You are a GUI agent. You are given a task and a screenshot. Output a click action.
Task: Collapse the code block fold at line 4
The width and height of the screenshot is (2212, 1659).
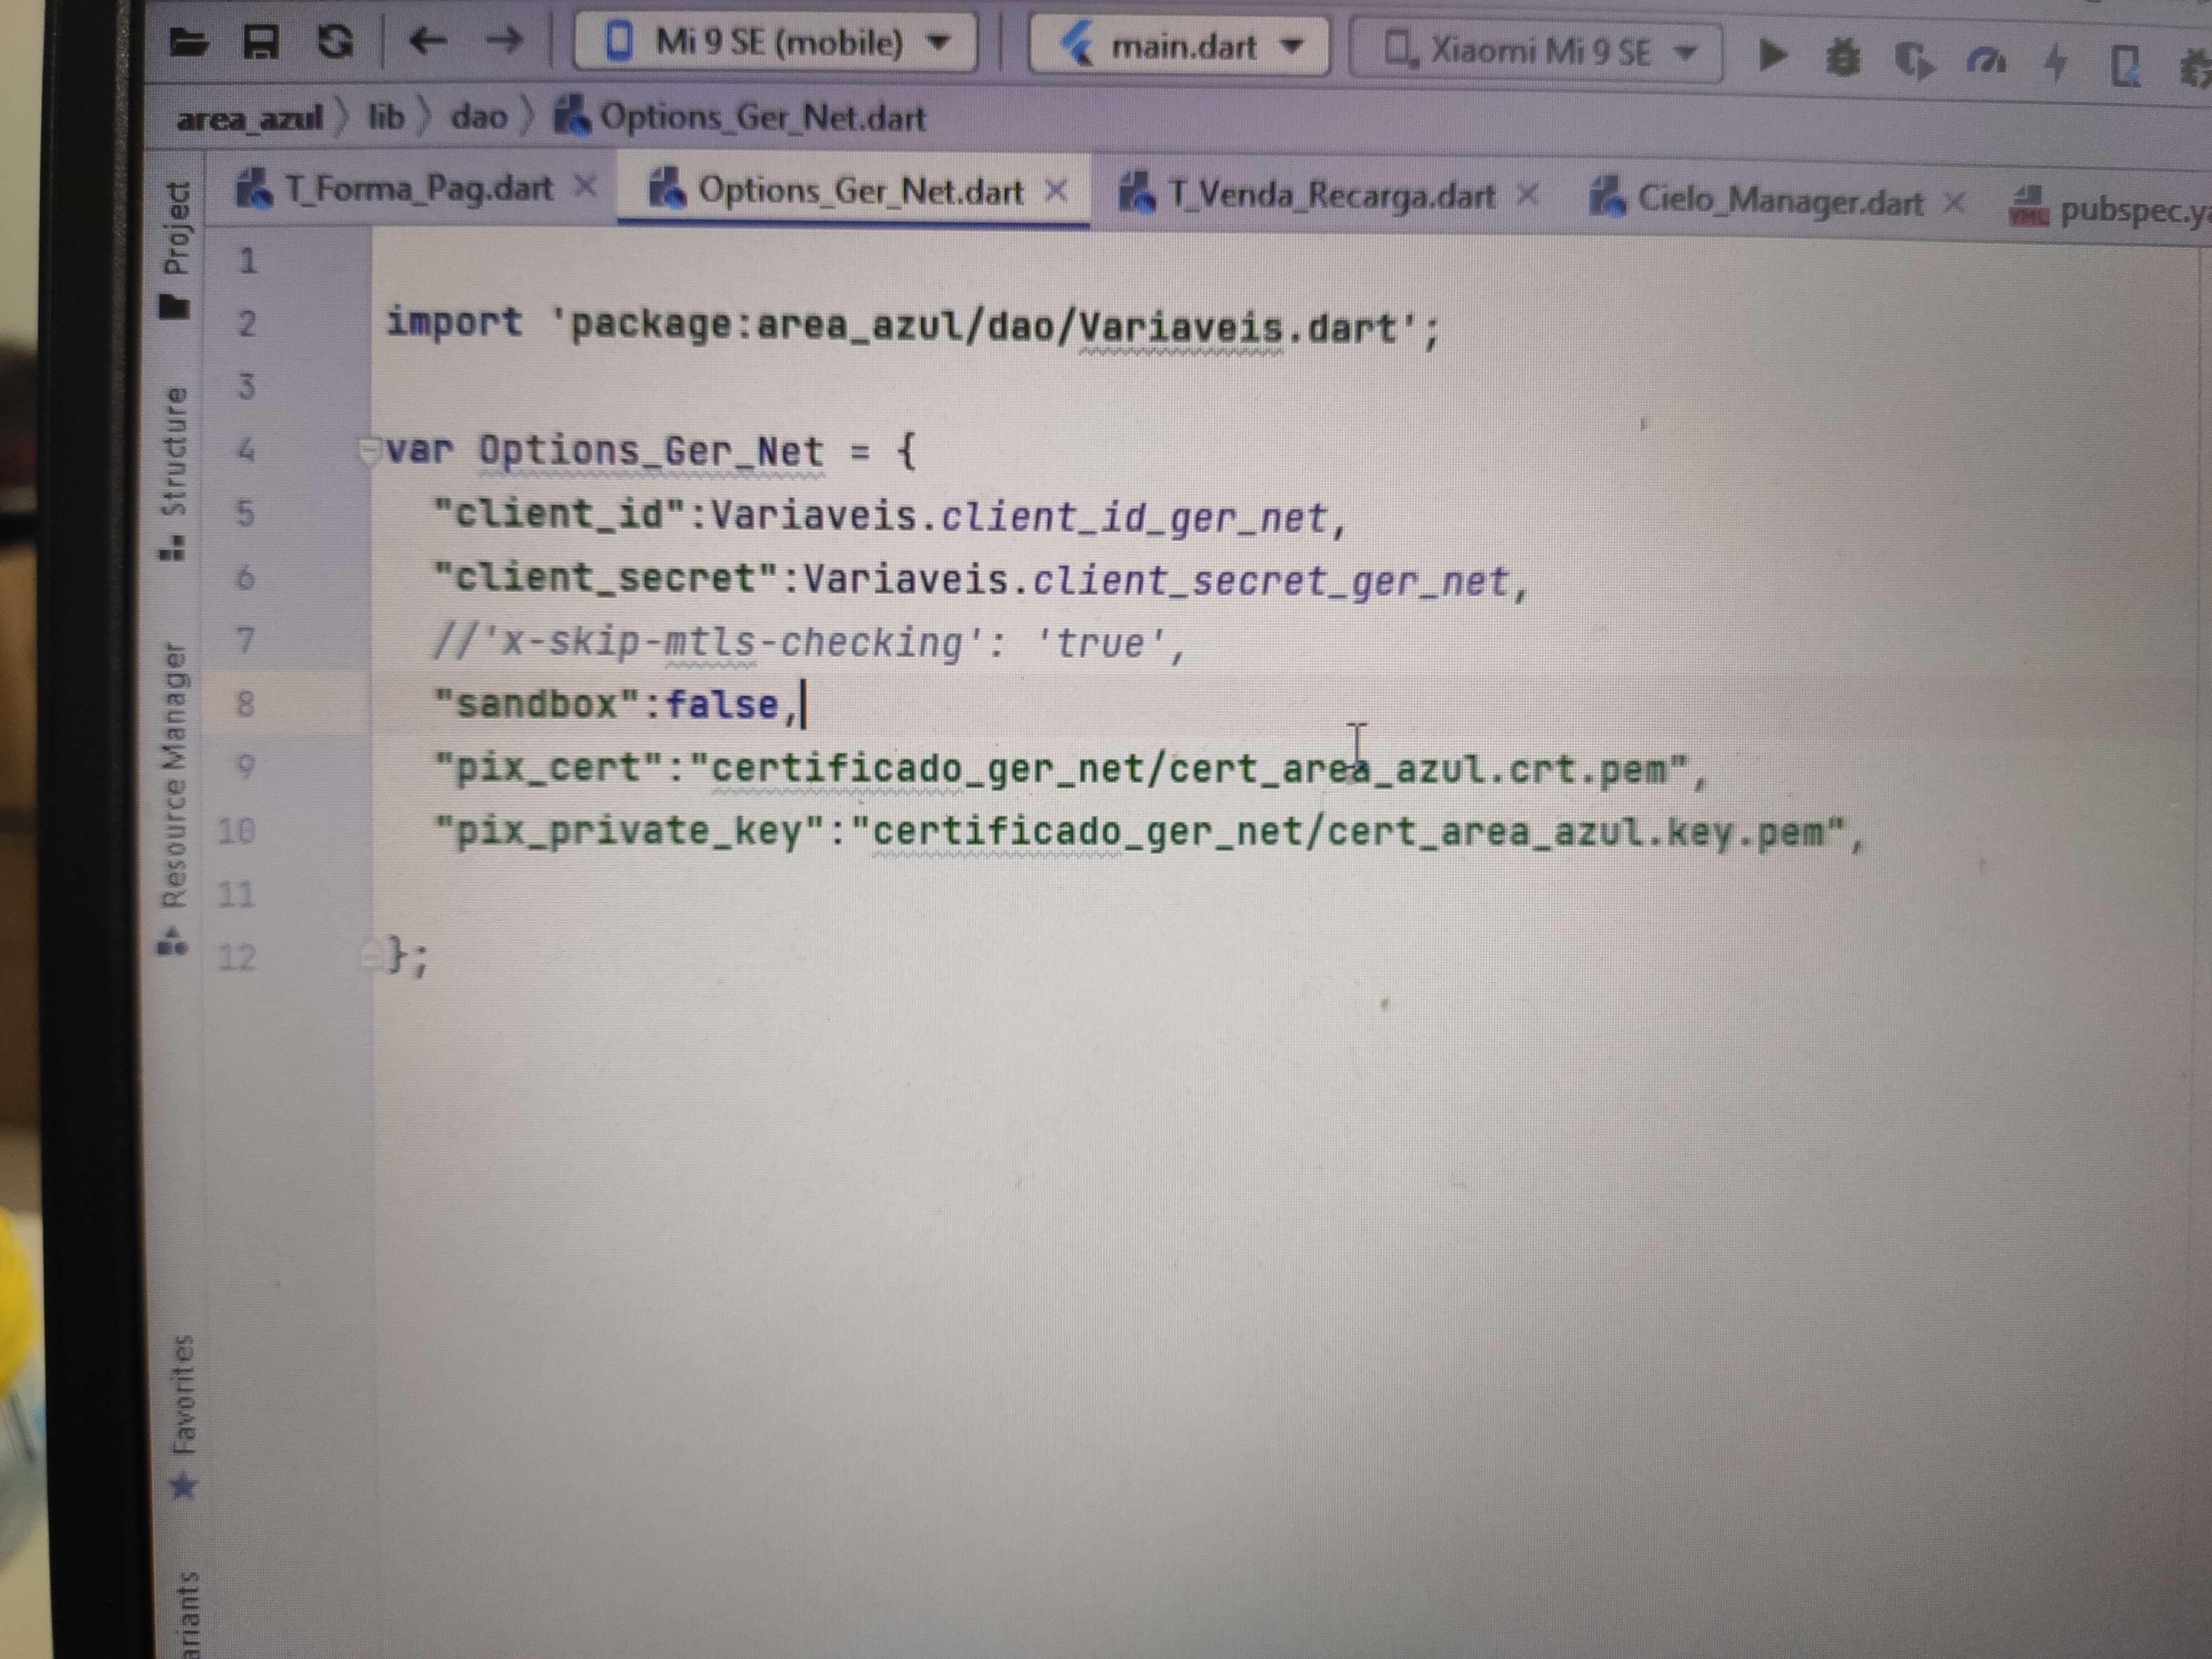pyautogui.click(x=369, y=452)
